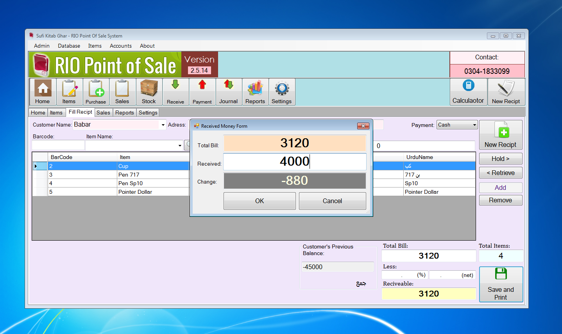The height and width of the screenshot is (334, 562).
Task: Switch to the Fill Recipt tab
Action: point(80,112)
